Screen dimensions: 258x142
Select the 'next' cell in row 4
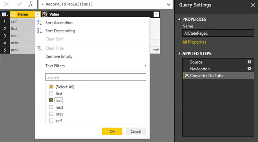(22, 43)
